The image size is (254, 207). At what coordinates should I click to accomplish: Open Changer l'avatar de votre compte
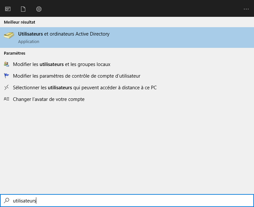click(x=49, y=99)
